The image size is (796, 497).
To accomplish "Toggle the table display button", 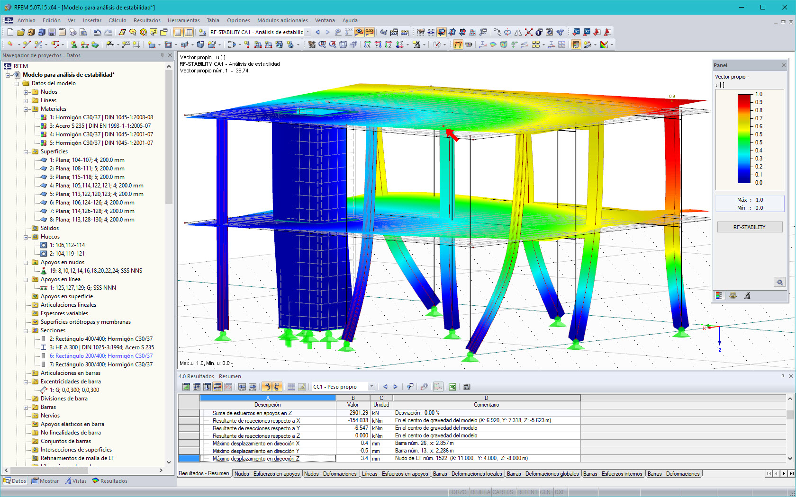I will point(188,32).
